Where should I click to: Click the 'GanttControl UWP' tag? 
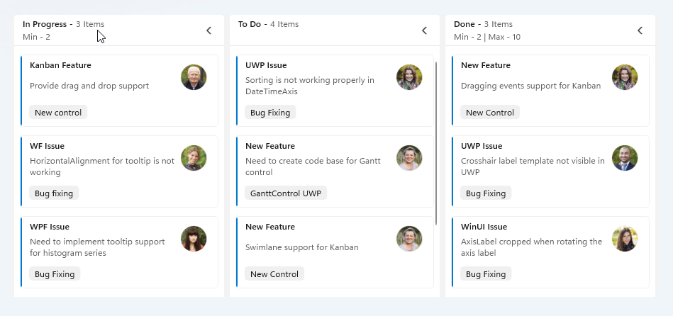tap(285, 193)
